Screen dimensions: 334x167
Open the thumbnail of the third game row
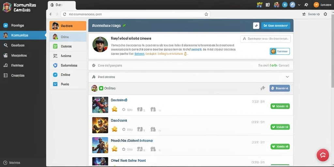click(100, 145)
